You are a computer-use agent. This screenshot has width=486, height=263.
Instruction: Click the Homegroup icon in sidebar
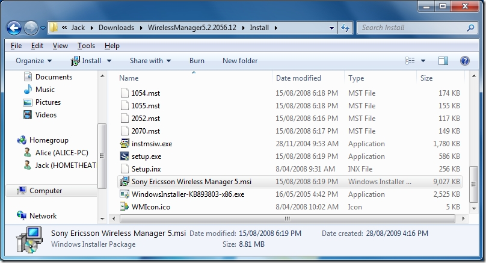pyautogui.click(x=22, y=140)
